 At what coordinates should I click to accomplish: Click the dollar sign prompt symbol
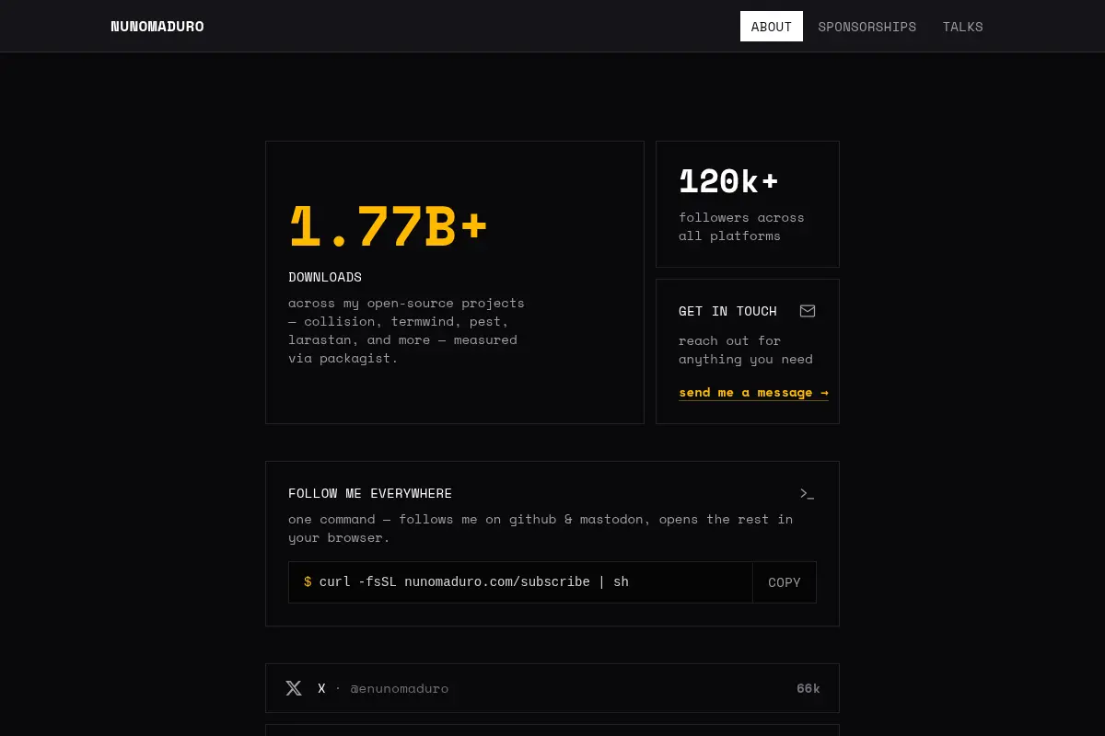point(308,582)
